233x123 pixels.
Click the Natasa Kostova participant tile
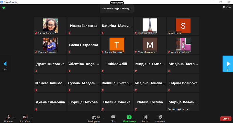[150, 102]
